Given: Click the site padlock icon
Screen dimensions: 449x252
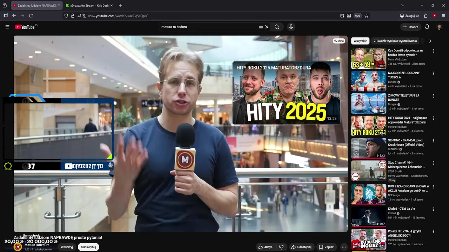Looking at the screenshot, I should 73,16.
